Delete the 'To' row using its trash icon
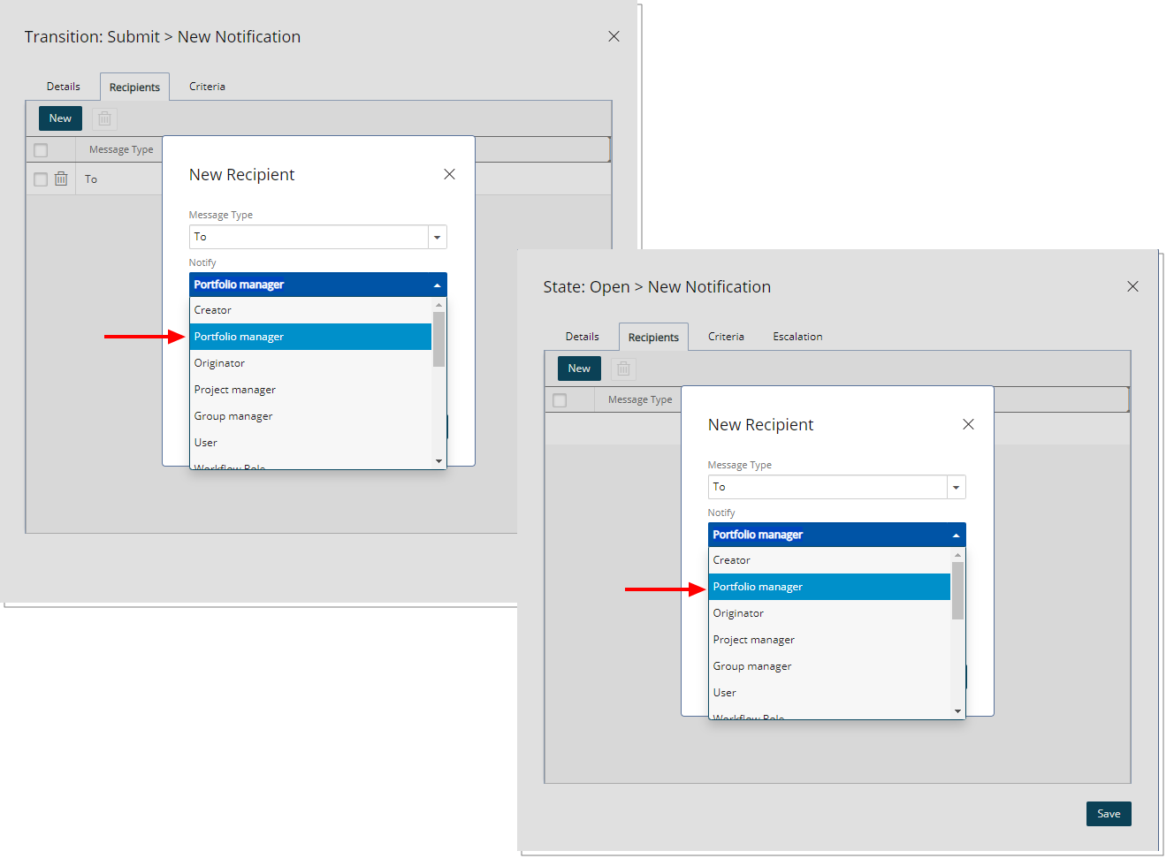Image resolution: width=1174 pixels, height=866 pixels. click(61, 179)
